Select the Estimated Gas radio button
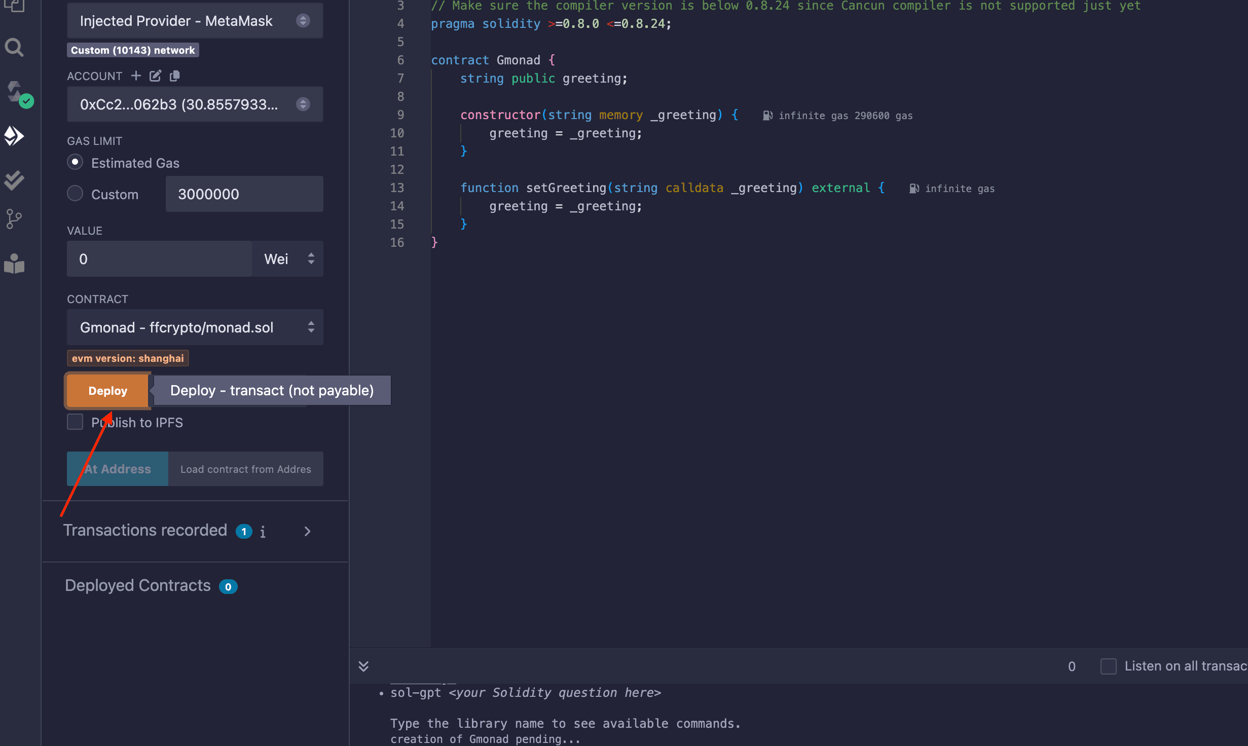 coord(75,162)
